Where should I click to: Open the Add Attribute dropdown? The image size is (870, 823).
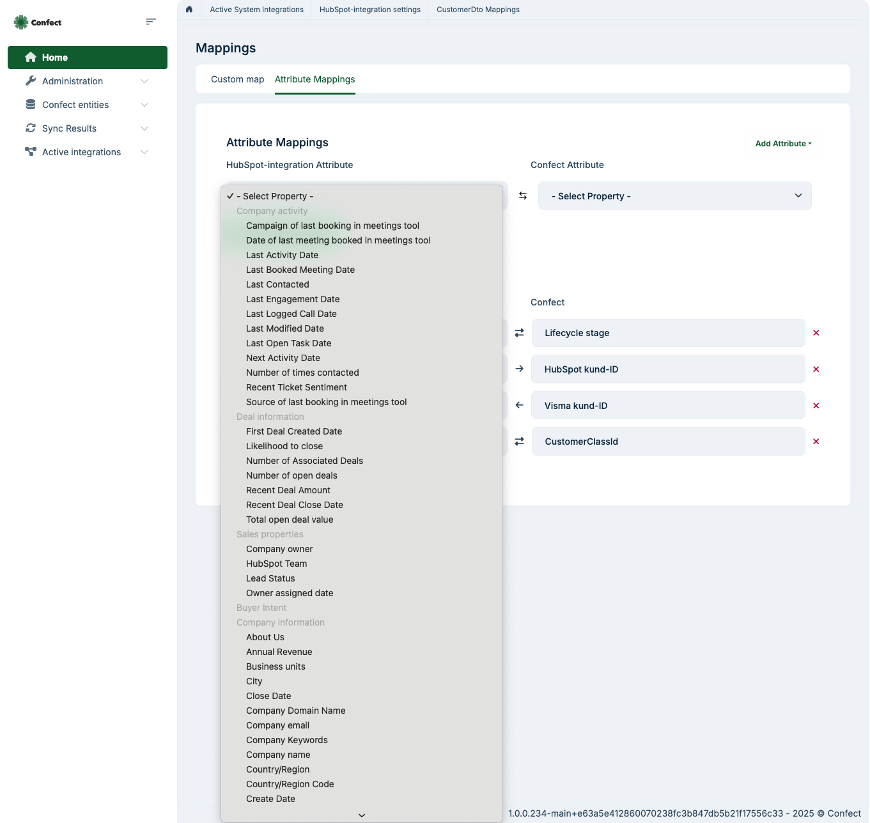point(783,144)
